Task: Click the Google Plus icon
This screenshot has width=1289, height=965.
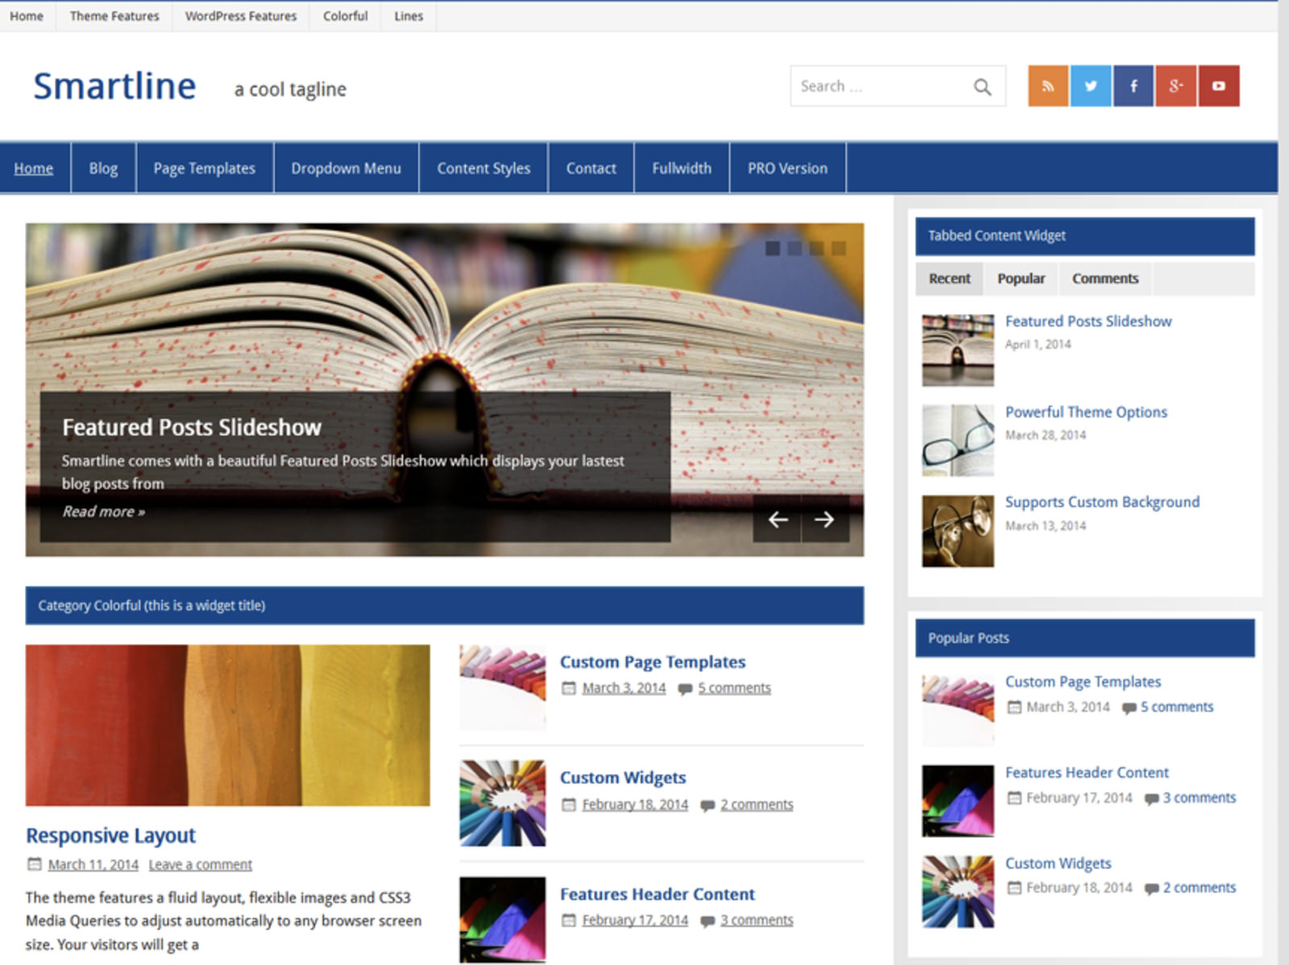Action: coord(1176,86)
